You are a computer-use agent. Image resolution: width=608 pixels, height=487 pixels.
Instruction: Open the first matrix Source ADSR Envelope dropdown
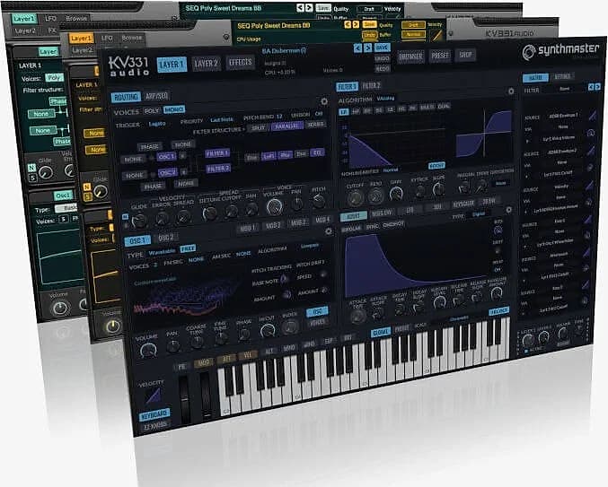(x=563, y=116)
